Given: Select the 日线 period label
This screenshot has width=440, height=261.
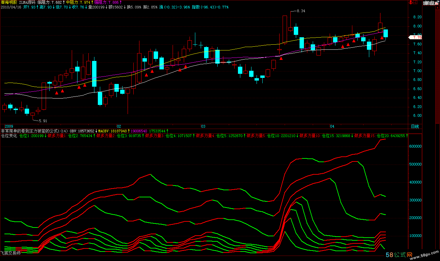Looking at the screenshot, I should (415, 126).
